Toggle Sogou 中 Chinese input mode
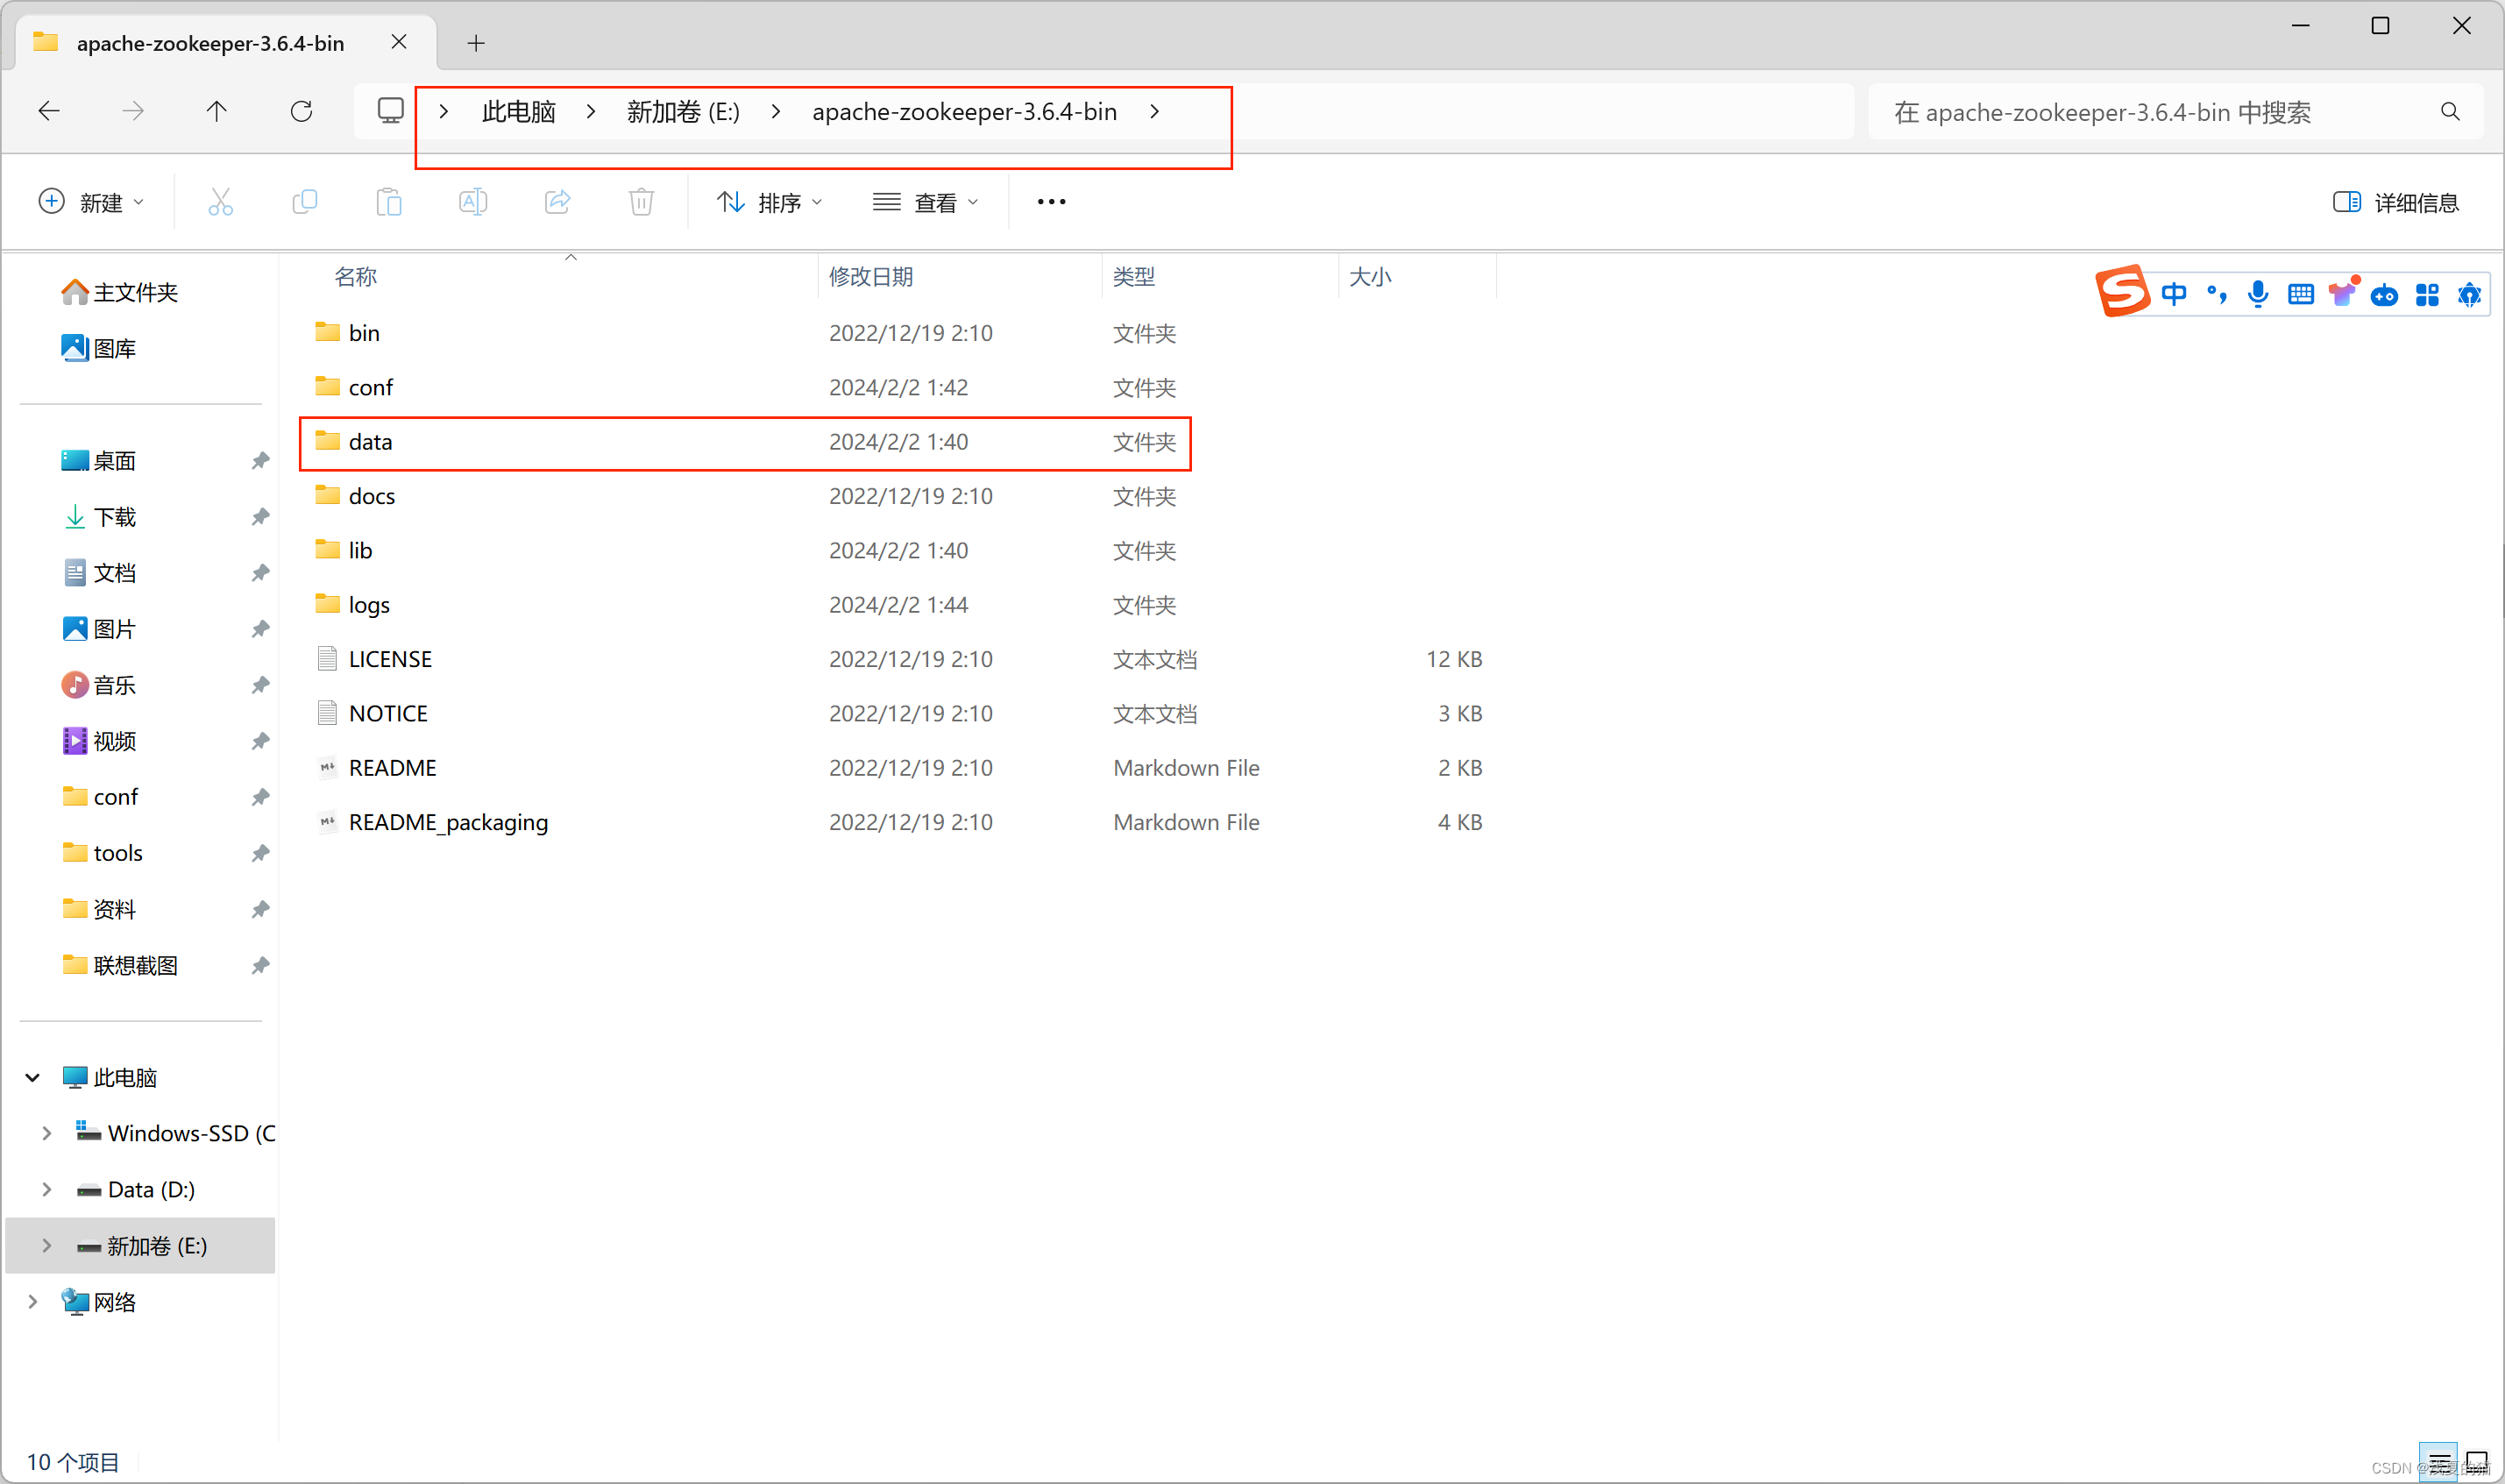The width and height of the screenshot is (2505, 1484). point(2173,294)
